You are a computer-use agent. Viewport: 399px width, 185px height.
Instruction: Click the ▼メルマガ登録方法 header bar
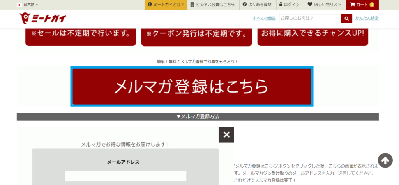[198, 117]
